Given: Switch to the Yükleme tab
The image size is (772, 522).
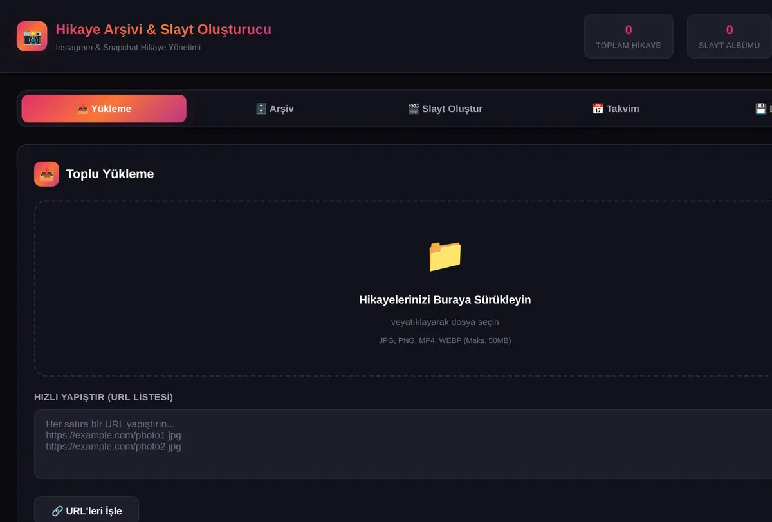Looking at the screenshot, I should [x=104, y=109].
